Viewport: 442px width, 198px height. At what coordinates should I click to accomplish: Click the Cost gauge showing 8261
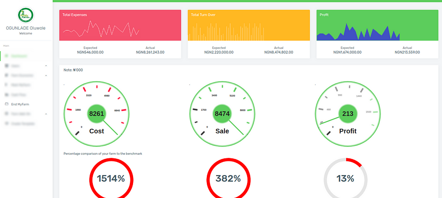tap(97, 114)
